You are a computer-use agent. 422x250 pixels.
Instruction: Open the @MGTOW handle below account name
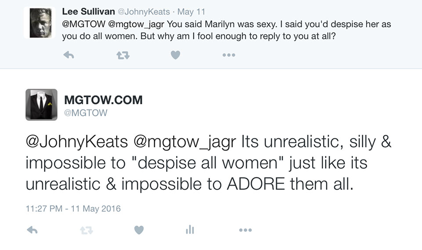click(86, 113)
